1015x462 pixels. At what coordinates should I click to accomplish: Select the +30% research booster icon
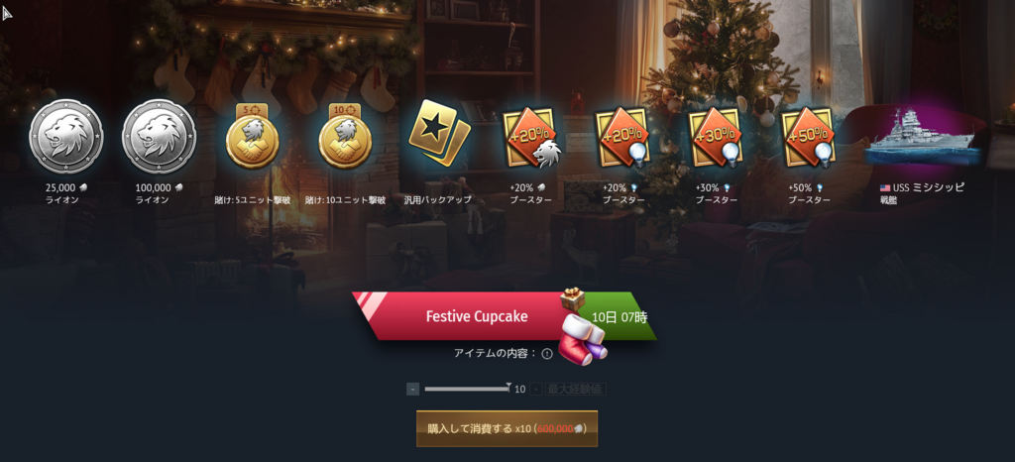coord(716,138)
